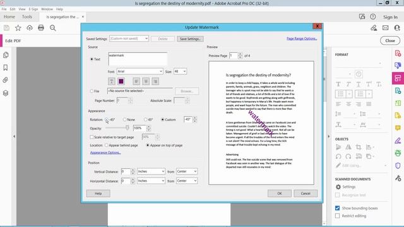Click the sign pen icon near top right
Image resolution: width=404 pixels, height=227 pixels.
(374, 28)
